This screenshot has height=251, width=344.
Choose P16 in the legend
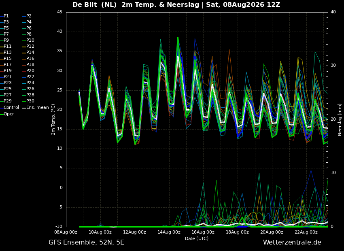tap(28, 59)
